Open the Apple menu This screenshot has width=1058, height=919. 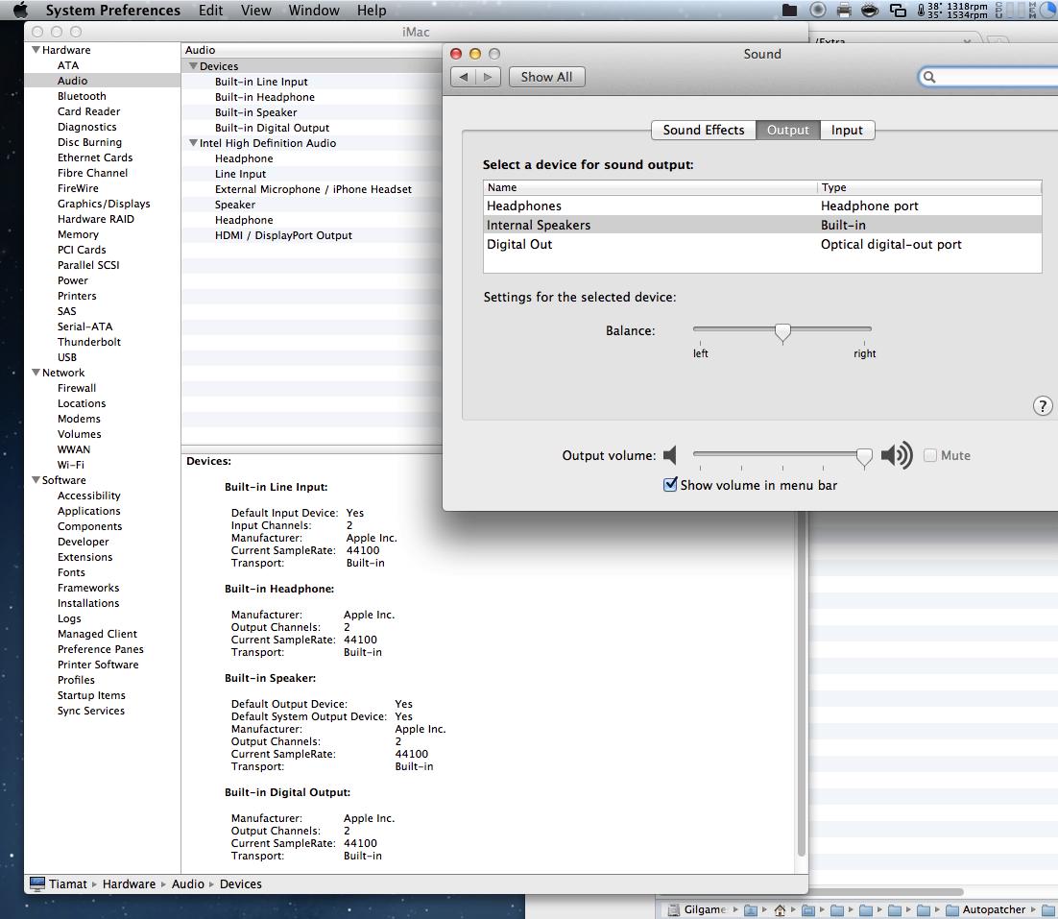coord(20,11)
